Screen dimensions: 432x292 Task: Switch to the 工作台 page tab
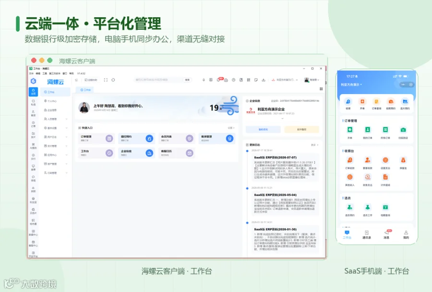click(85, 90)
